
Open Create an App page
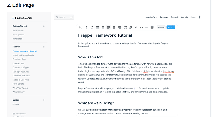(x=19, y=59)
